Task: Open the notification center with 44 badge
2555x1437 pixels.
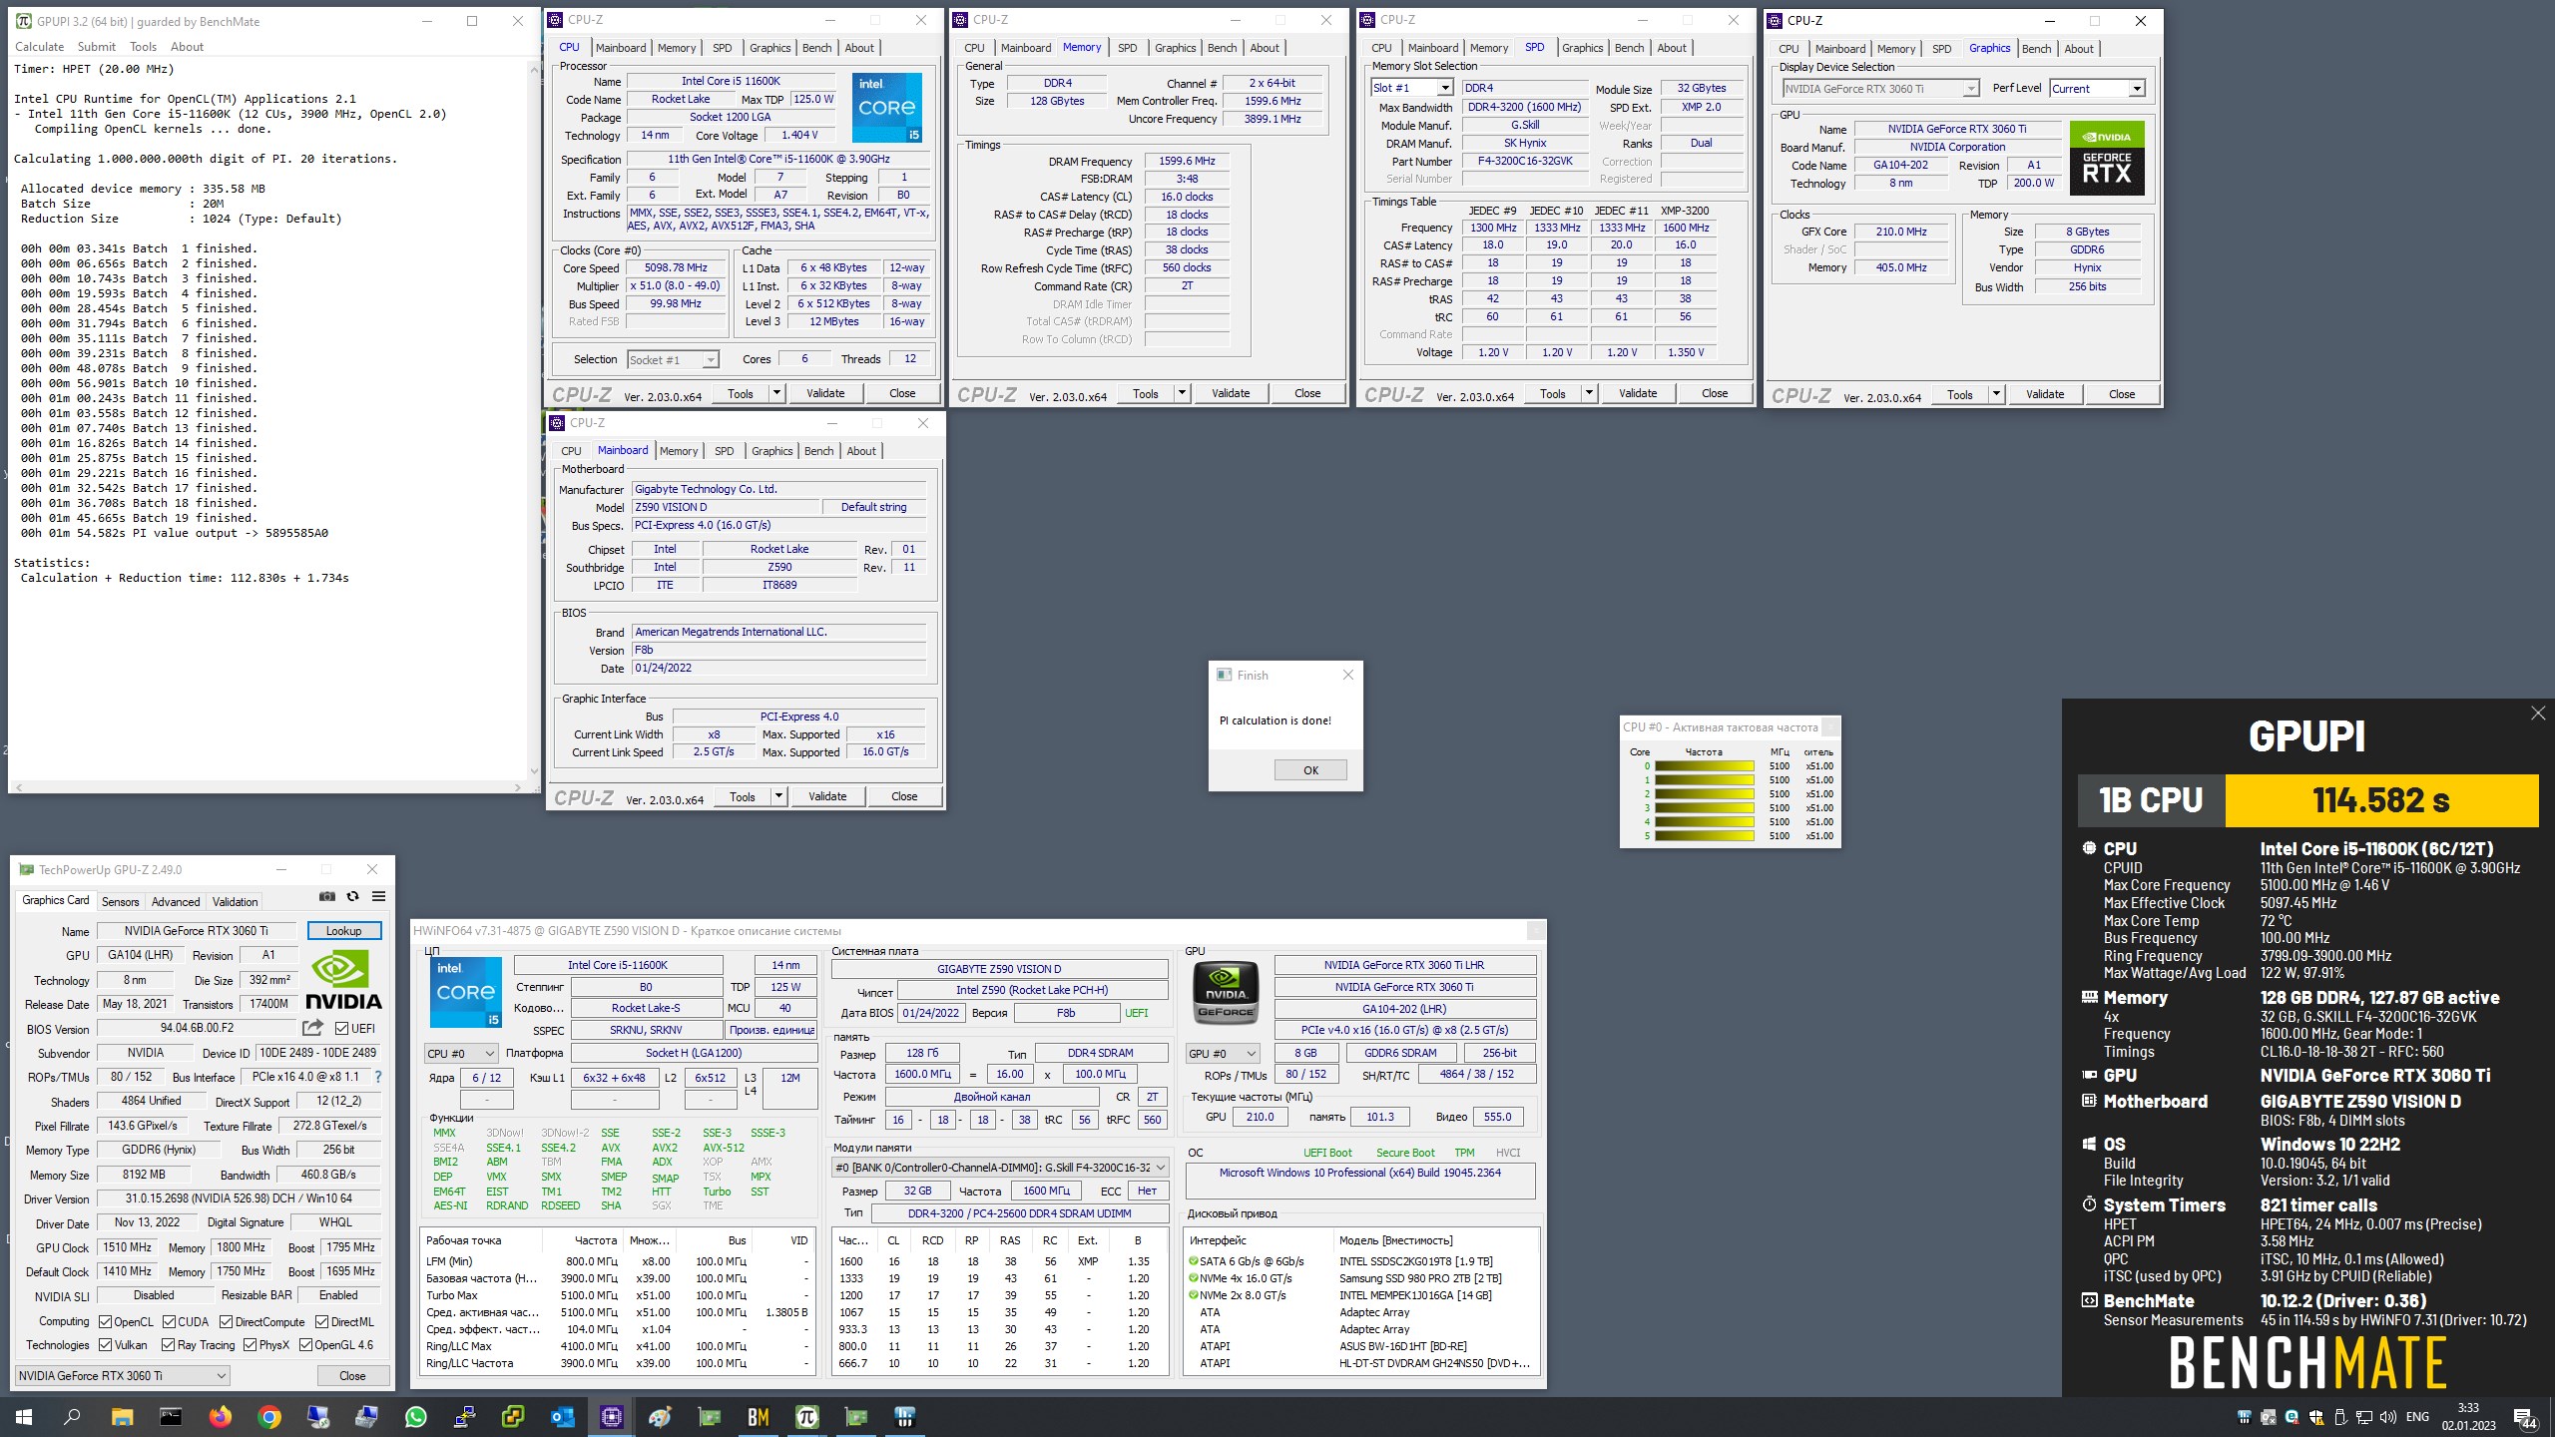Action: [x=2525, y=1418]
